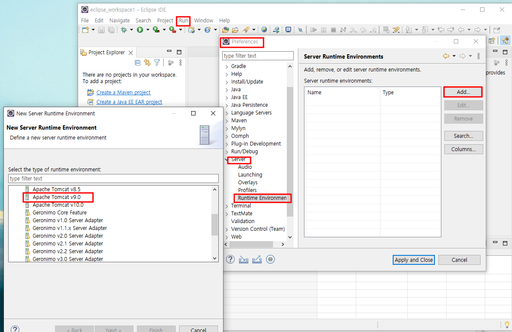
Task: Expand the Run/Debug preferences node
Action: [227, 152]
